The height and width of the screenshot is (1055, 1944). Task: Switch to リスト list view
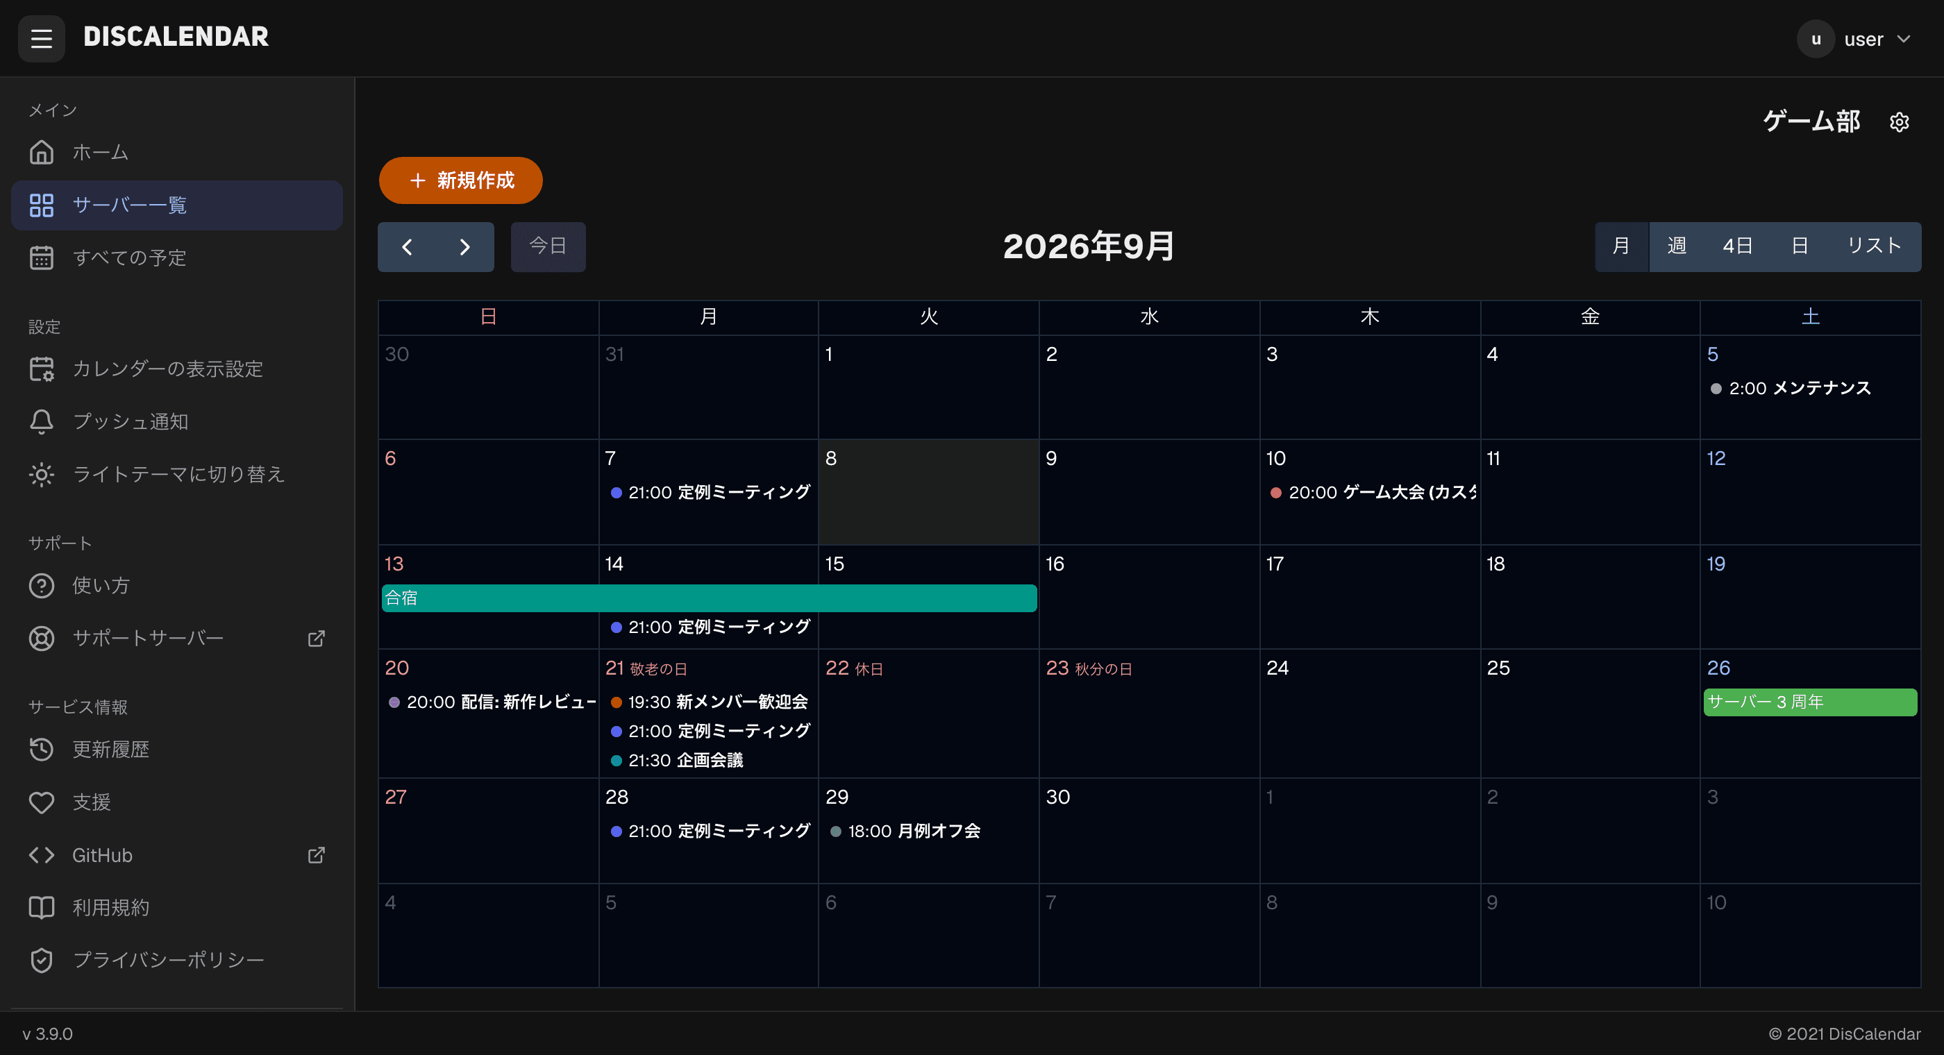pyautogui.click(x=1874, y=247)
